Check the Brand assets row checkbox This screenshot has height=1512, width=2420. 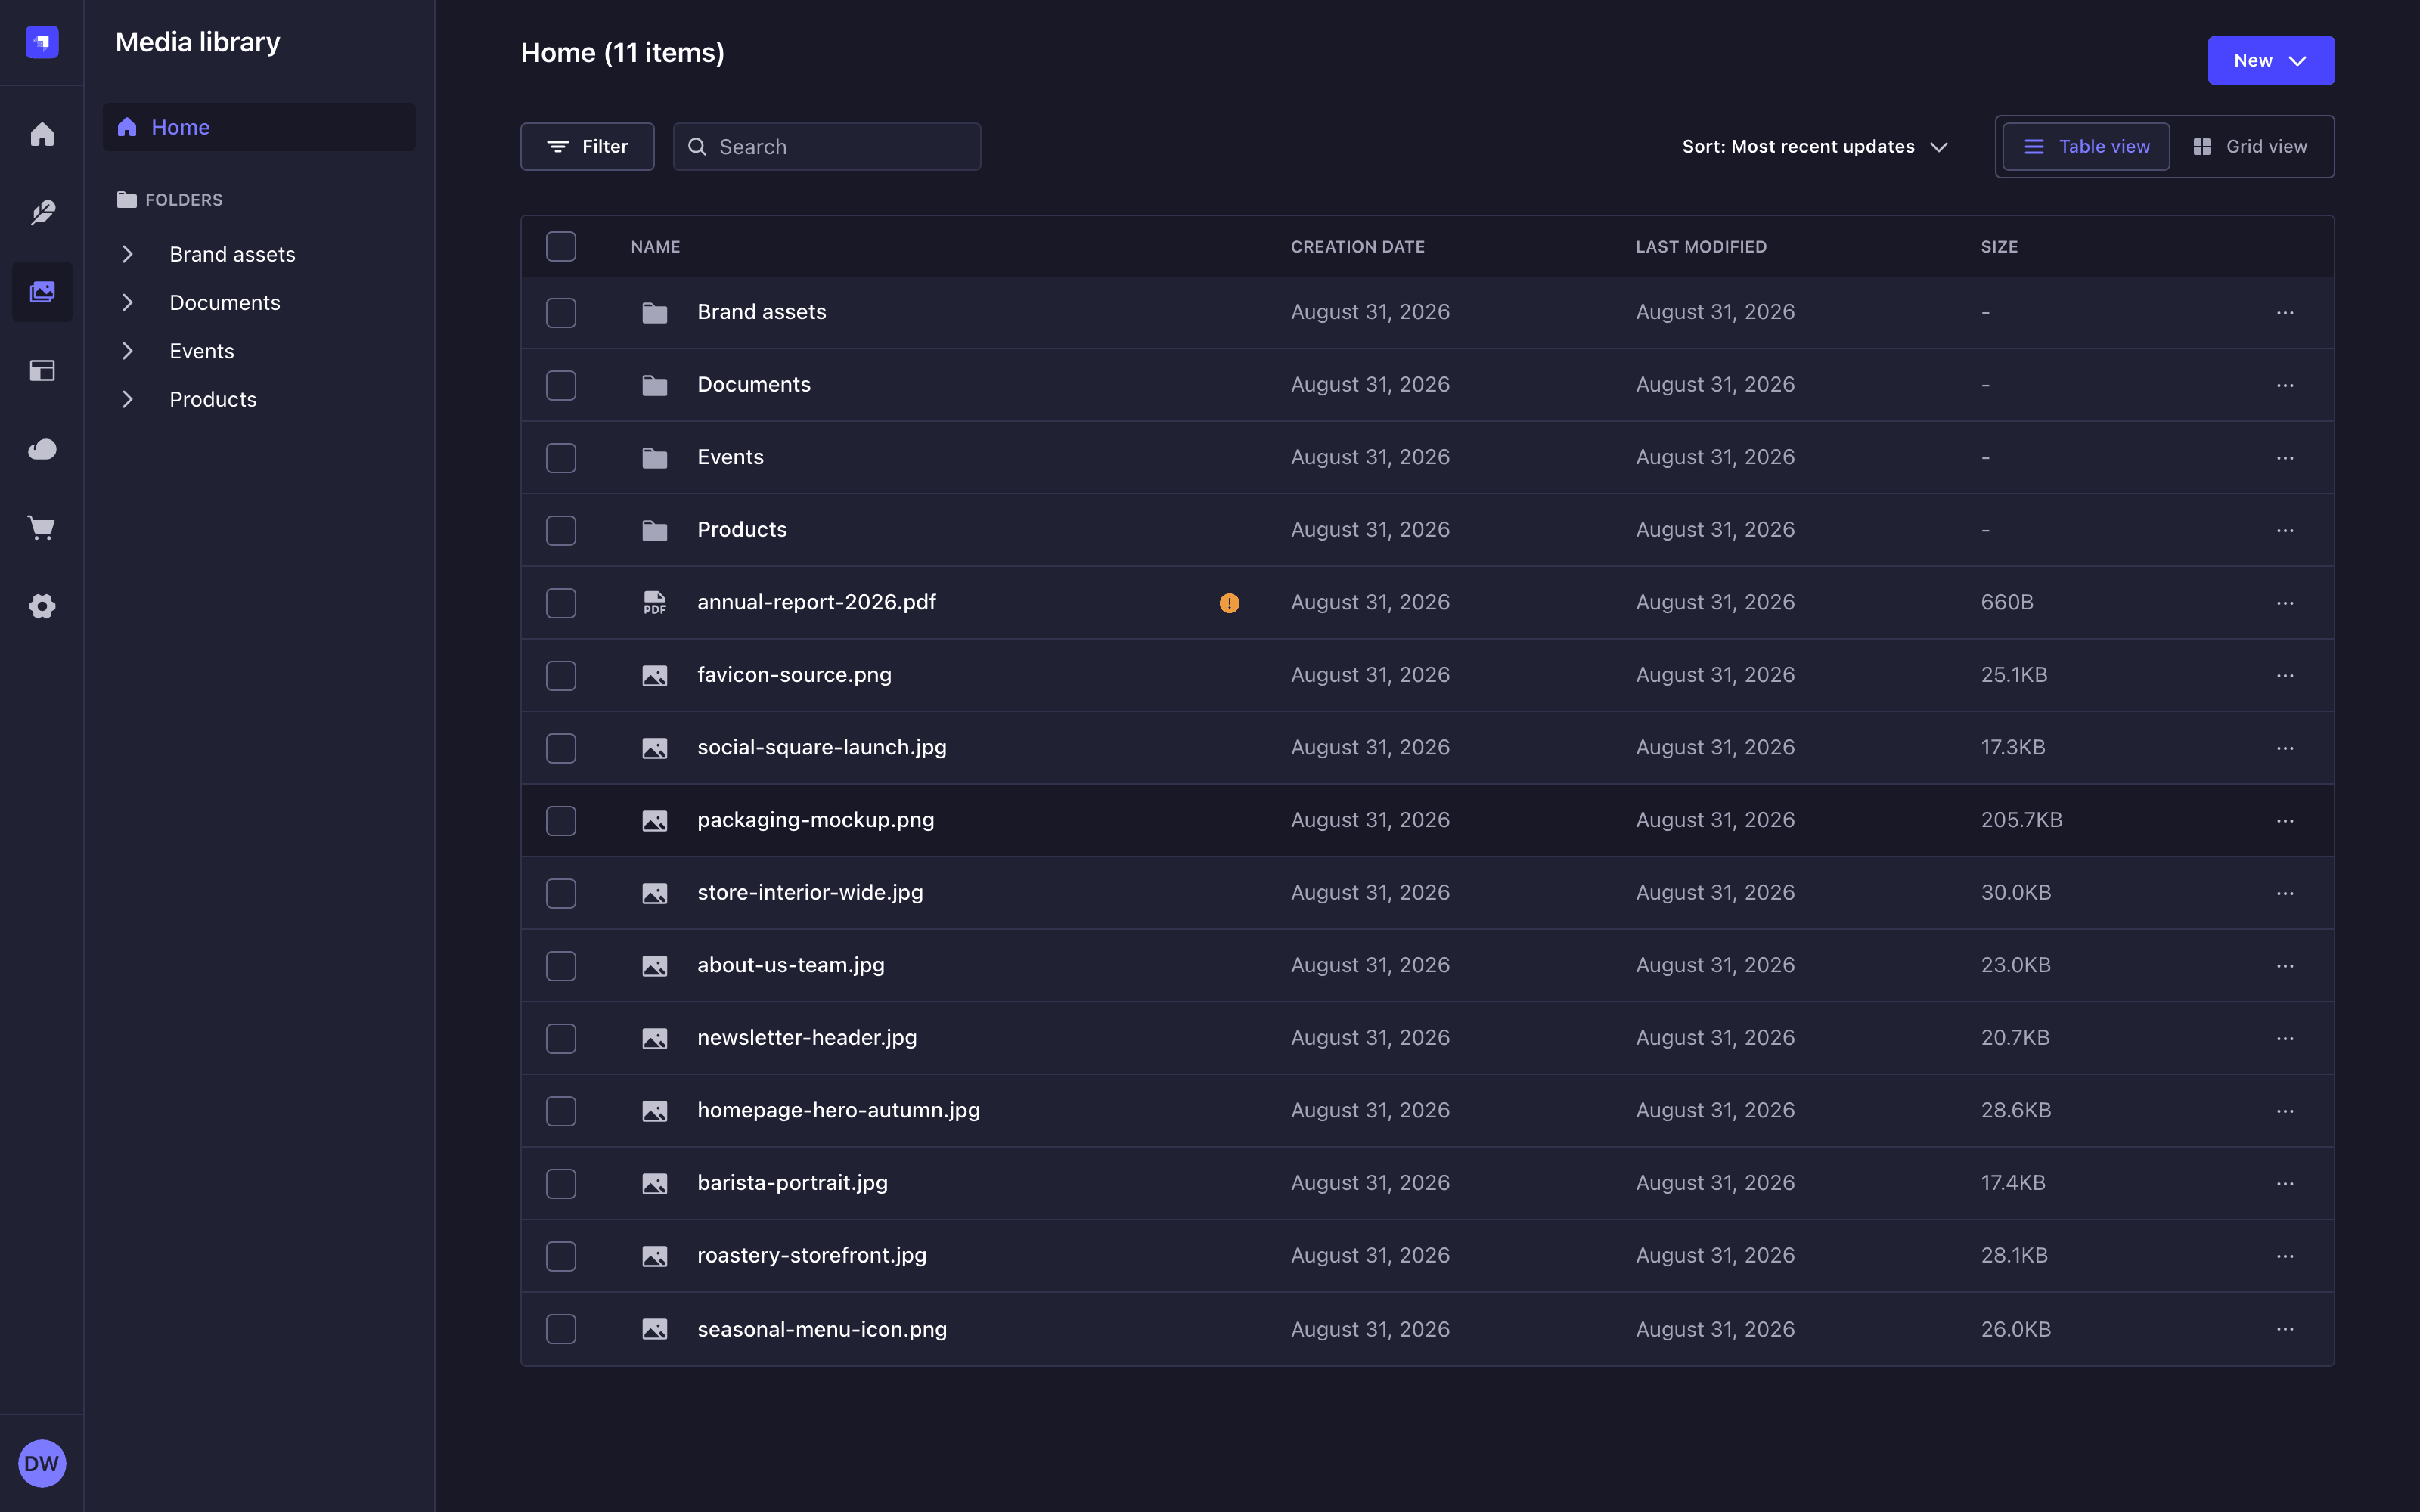pyautogui.click(x=561, y=313)
